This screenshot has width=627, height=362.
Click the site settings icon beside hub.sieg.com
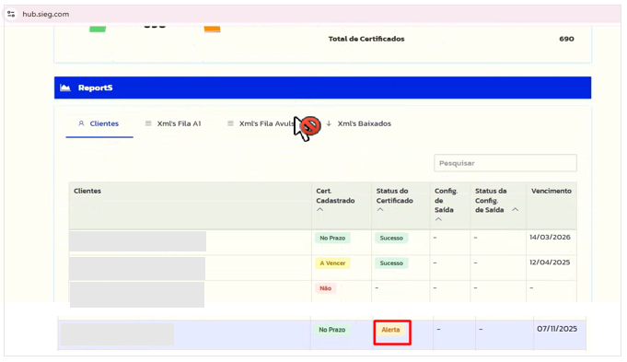coord(11,14)
